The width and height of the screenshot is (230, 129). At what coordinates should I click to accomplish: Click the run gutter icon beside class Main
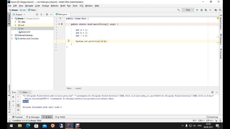[x=60, y=18]
